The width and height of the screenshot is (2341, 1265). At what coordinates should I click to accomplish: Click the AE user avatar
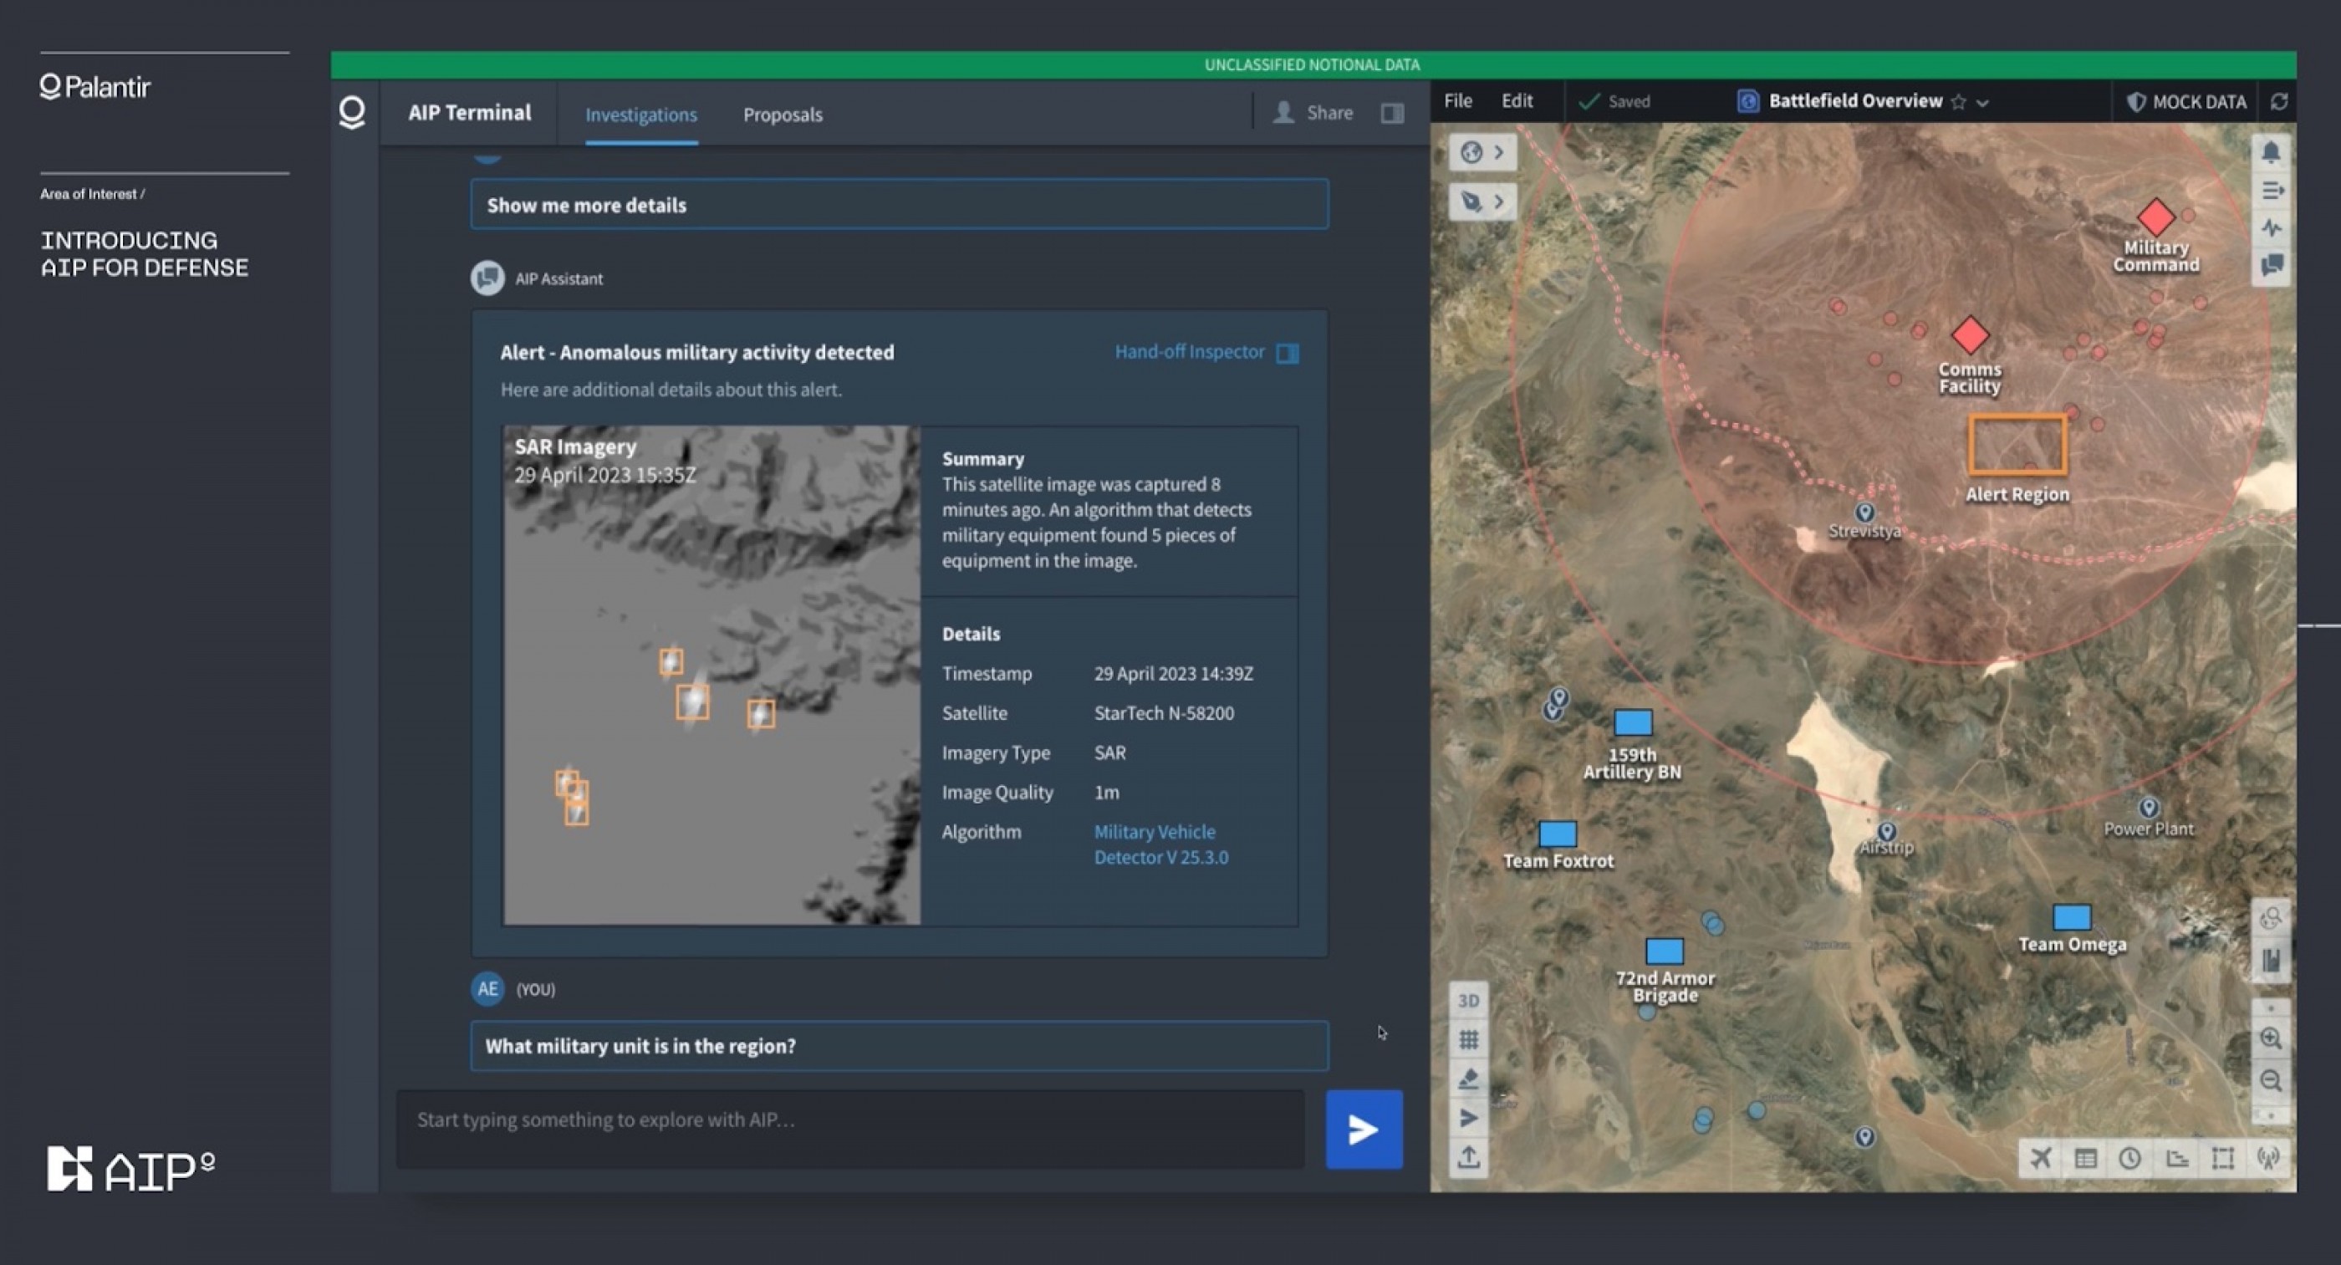[x=487, y=989]
